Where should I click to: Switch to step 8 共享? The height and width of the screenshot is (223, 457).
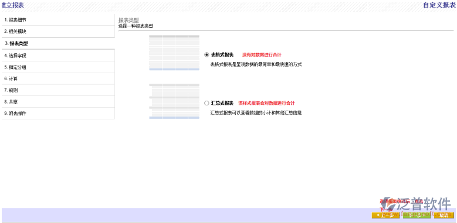(58, 102)
